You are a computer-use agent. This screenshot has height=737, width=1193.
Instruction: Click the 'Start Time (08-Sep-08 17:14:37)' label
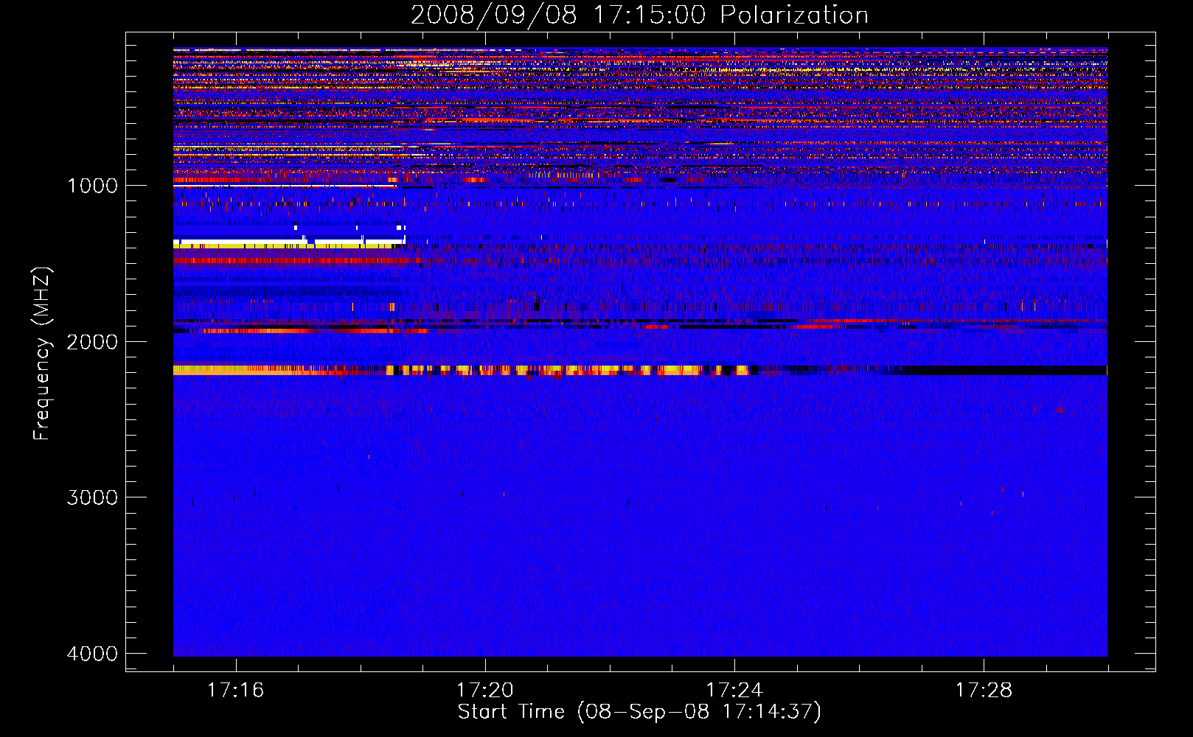pyautogui.click(x=639, y=712)
